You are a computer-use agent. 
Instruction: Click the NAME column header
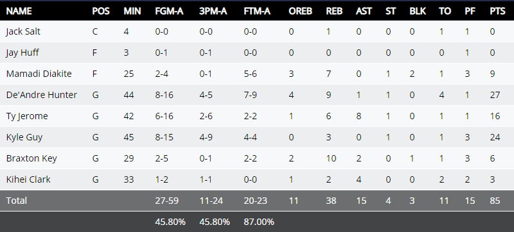pyautogui.click(x=19, y=11)
